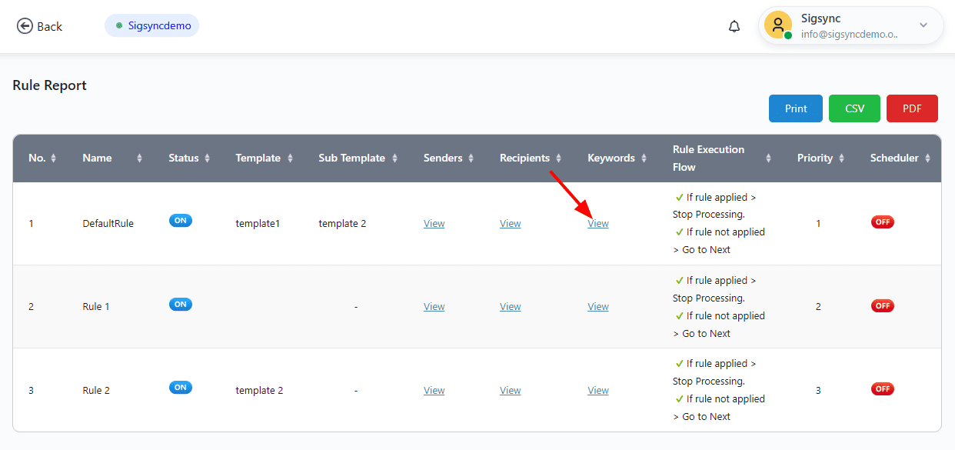Toggle Rule 2 status ON switch
This screenshot has height=450, width=955.
[181, 388]
